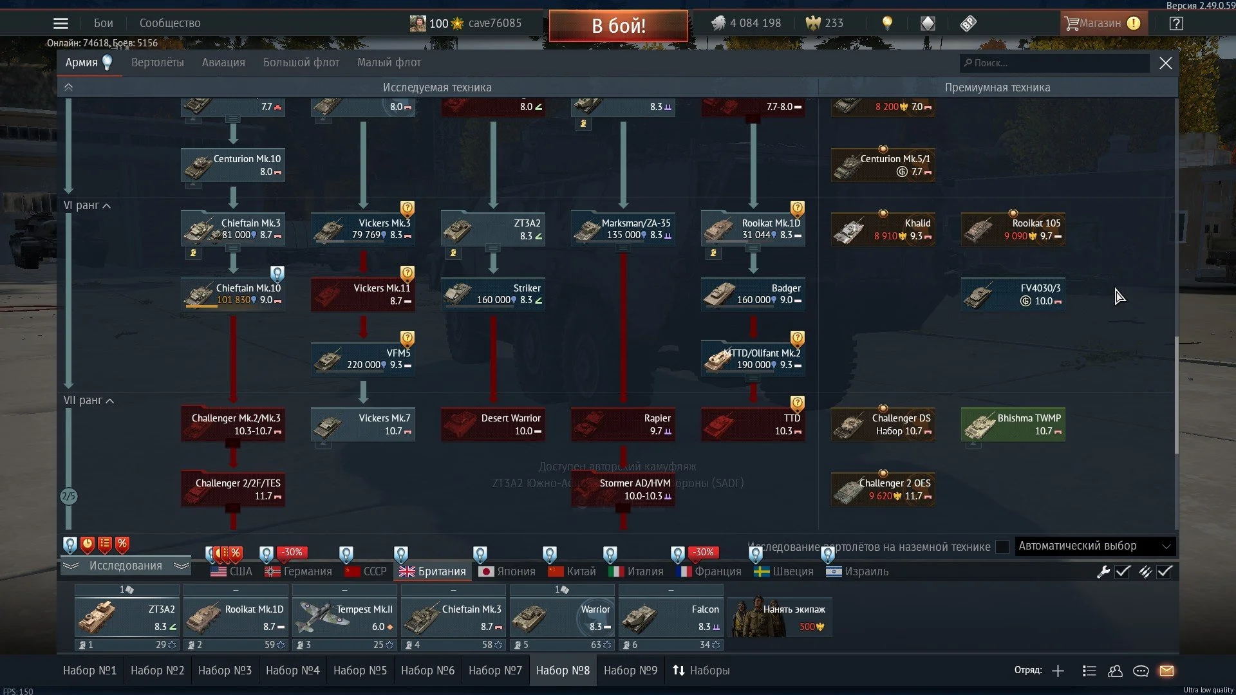1236x695 pixels.
Task: Open the chat bubble icon
Action: [x=1141, y=671]
